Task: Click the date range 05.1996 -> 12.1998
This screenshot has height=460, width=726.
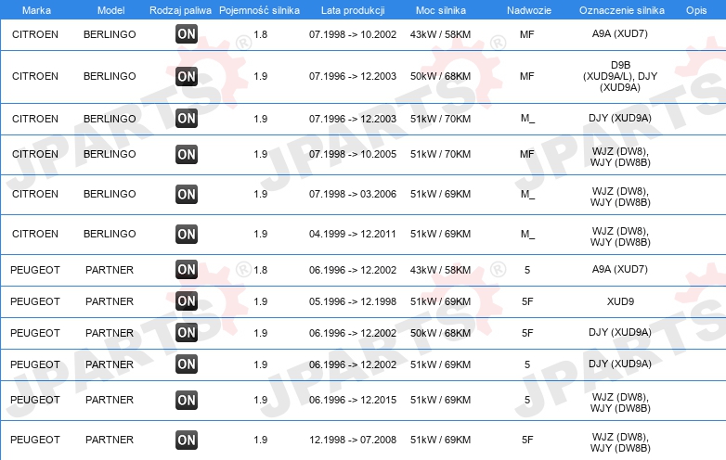Action: (x=353, y=301)
